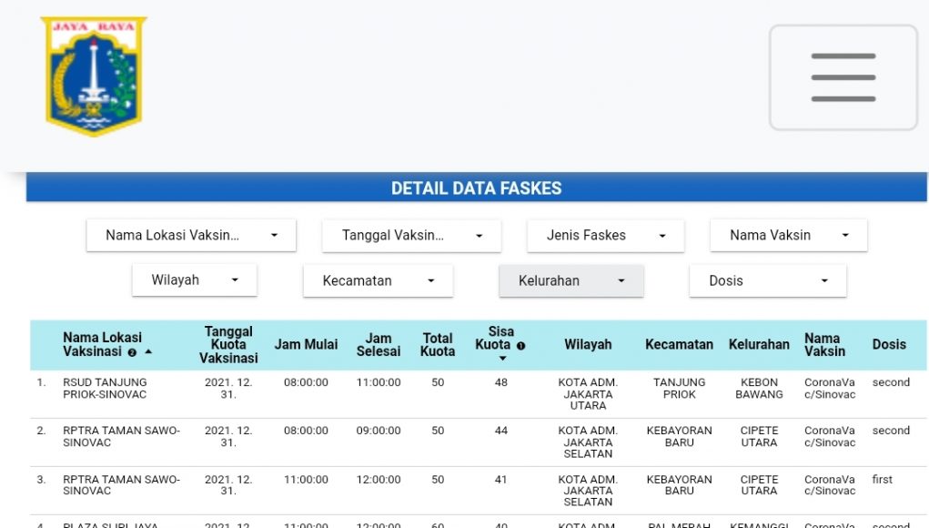
Task: Open the Kelurahan filter dropdown
Action: [x=571, y=280]
